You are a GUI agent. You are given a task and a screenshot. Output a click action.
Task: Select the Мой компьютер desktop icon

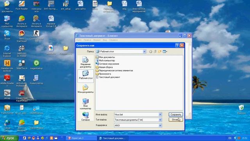(x=7, y=22)
